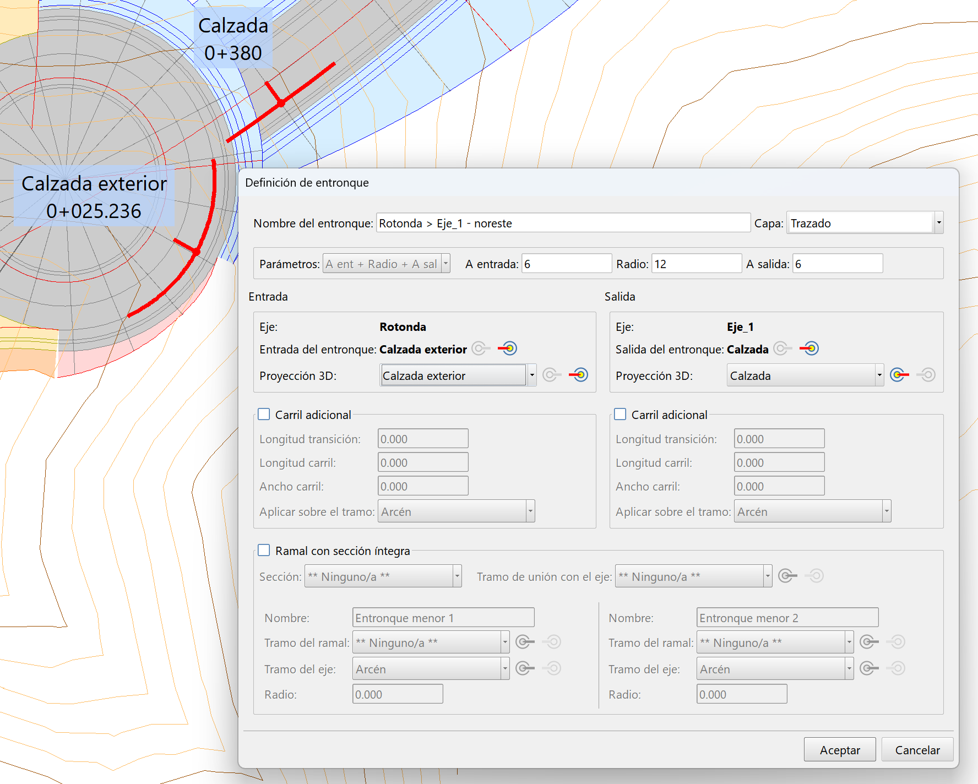This screenshot has width=978, height=784.
Task: Click colored target icon beside Salida del entronque
Action: (x=809, y=349)
